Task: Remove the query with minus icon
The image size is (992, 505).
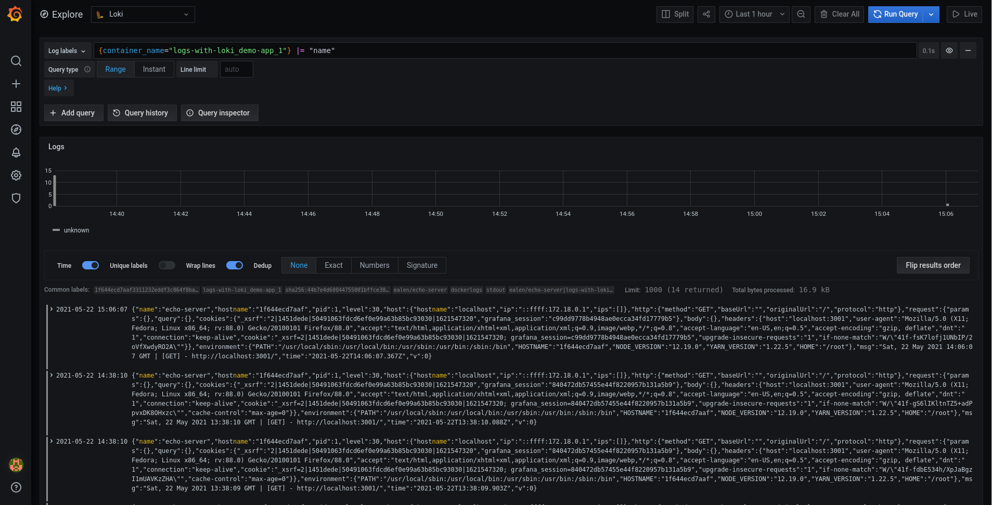Action: point(968,50)
